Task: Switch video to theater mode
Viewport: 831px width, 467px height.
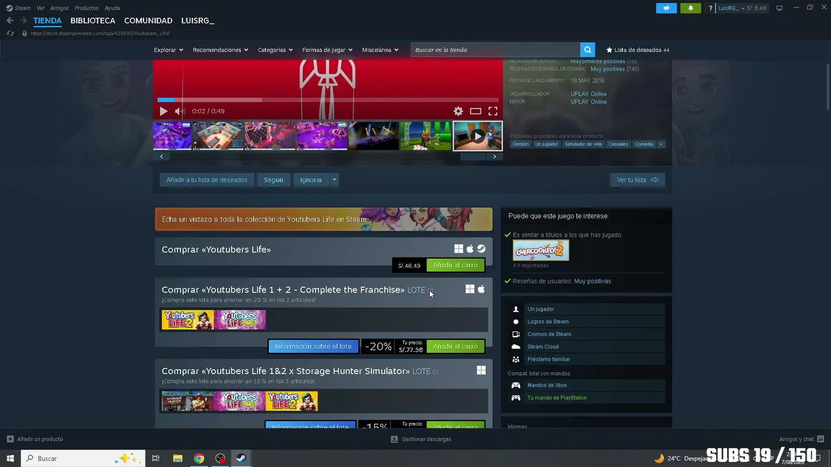Action: [x=476, y=111]
